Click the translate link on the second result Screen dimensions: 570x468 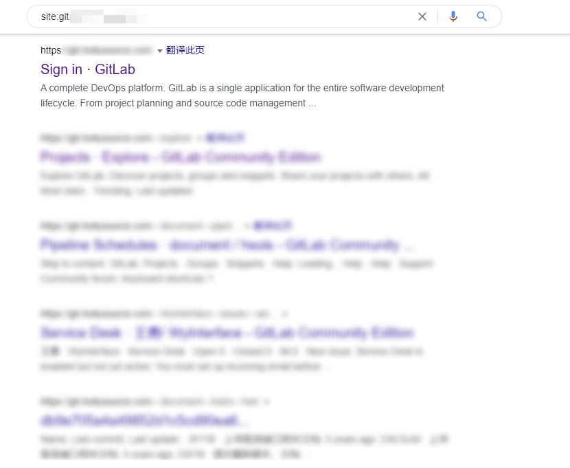pyautogui.click(x=225, y=137)
